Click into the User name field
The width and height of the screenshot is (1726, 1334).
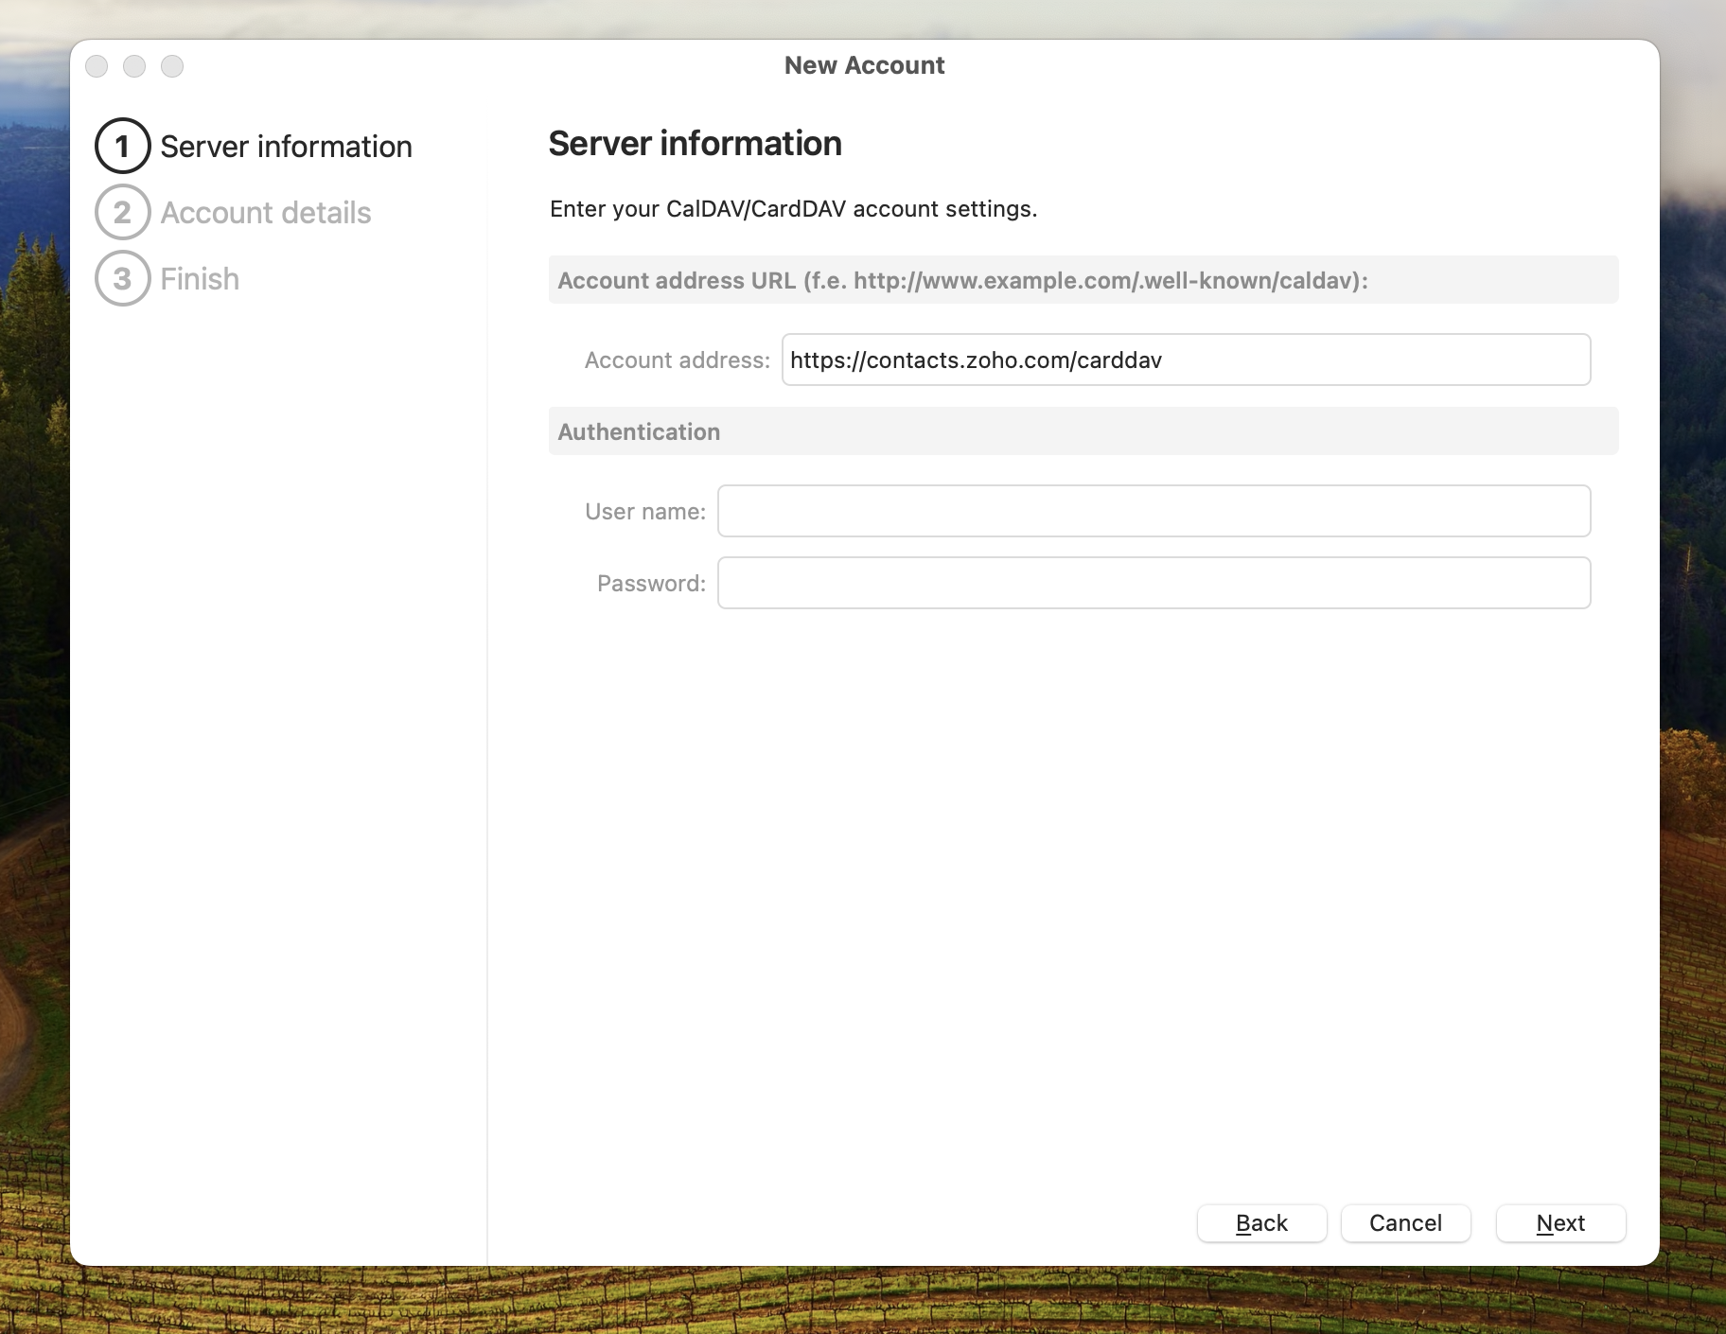(1154, 511)
